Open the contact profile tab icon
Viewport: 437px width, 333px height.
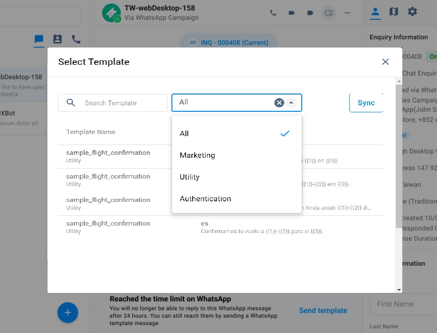375,12
